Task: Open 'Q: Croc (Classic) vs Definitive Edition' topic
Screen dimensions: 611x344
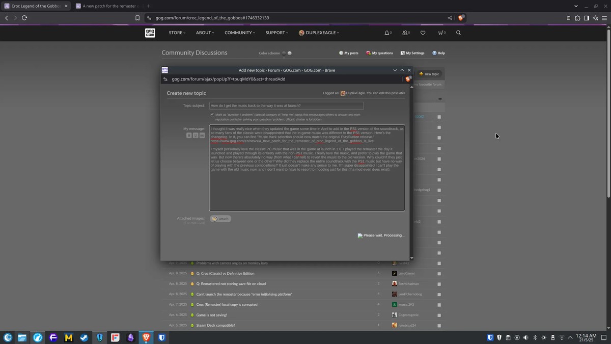Action: [x=225, y=273]
